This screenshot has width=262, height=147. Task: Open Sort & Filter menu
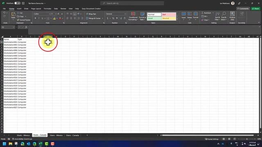[217, 16]
